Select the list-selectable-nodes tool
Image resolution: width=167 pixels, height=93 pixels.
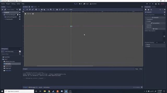[36, 10]
